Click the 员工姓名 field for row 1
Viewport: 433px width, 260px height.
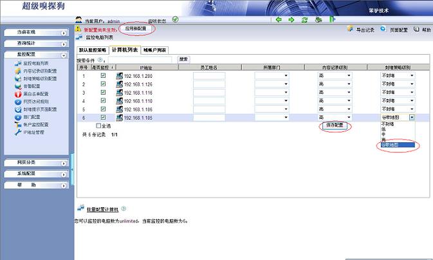pyautogui.click(x=209, y=76)
